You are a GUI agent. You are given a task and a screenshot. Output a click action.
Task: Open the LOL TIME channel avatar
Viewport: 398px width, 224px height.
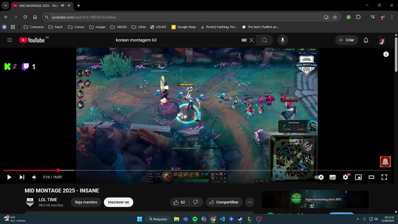(30, 202)
